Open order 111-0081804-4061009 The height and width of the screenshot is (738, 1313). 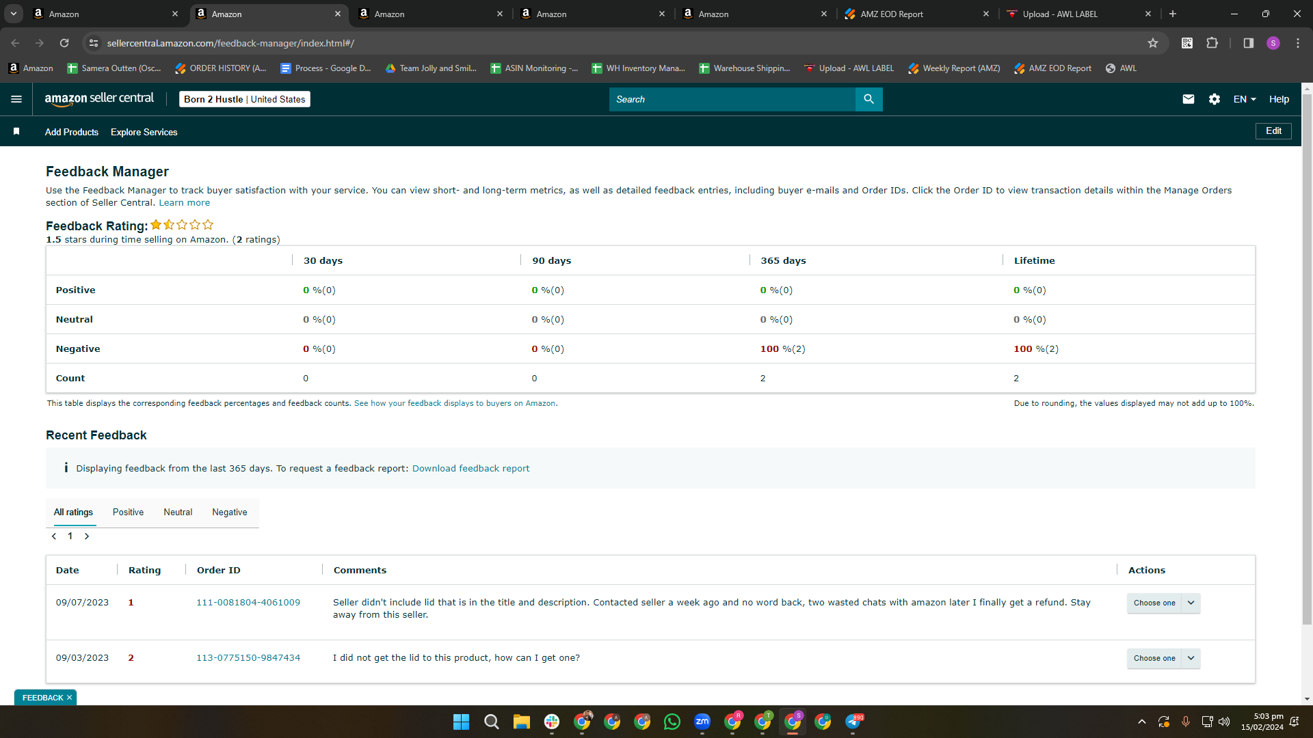click(x=248, y=603)
